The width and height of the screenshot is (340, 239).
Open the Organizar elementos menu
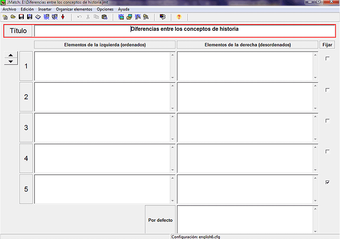74,9
